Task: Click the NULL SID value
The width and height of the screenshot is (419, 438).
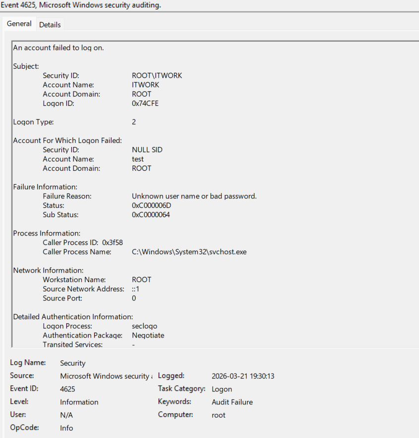Action: click(147, 150)
